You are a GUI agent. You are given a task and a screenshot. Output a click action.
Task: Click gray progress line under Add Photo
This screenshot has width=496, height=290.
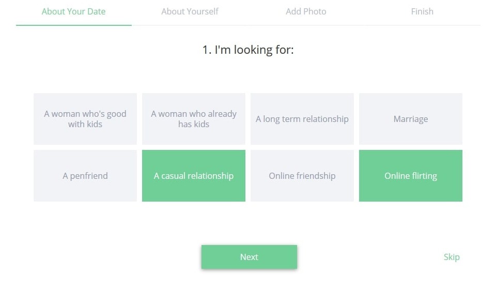pyautogui.click(x=306, y=25)
